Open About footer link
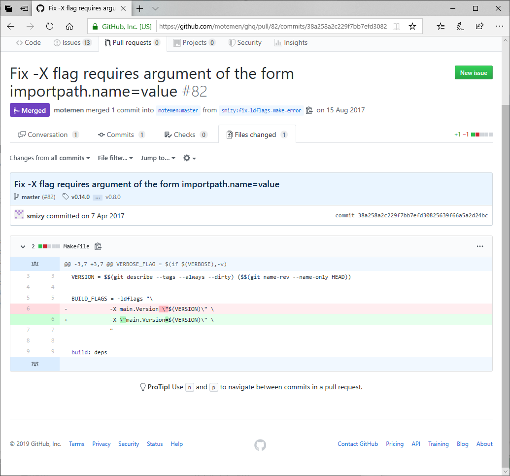 [x=484, y=444]
